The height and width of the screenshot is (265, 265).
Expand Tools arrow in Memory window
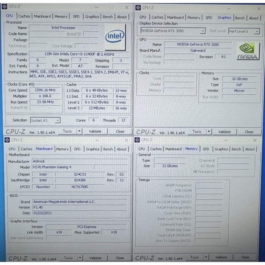(206, 258)
